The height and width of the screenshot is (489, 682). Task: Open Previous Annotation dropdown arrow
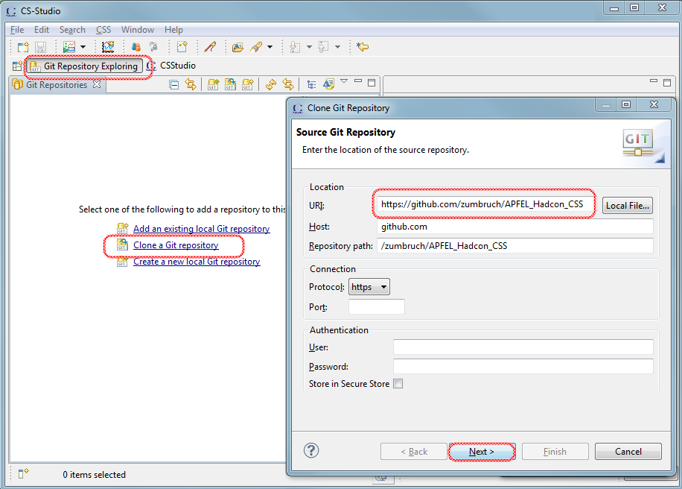(x=337, y=47)
